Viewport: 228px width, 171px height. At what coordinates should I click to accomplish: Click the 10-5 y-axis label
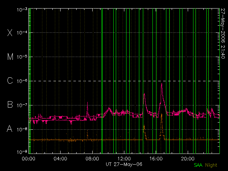point(22,57)
